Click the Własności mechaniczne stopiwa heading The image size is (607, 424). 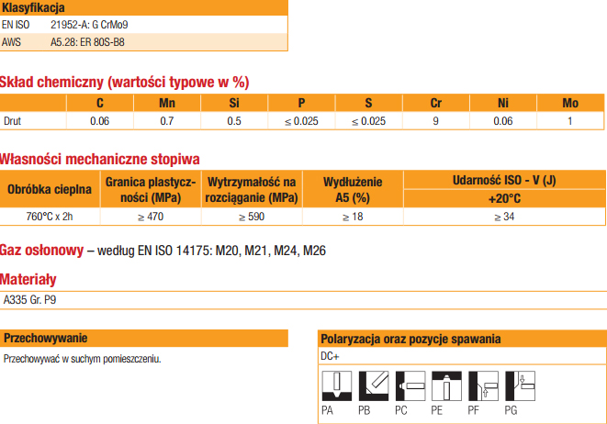[99, 160]
